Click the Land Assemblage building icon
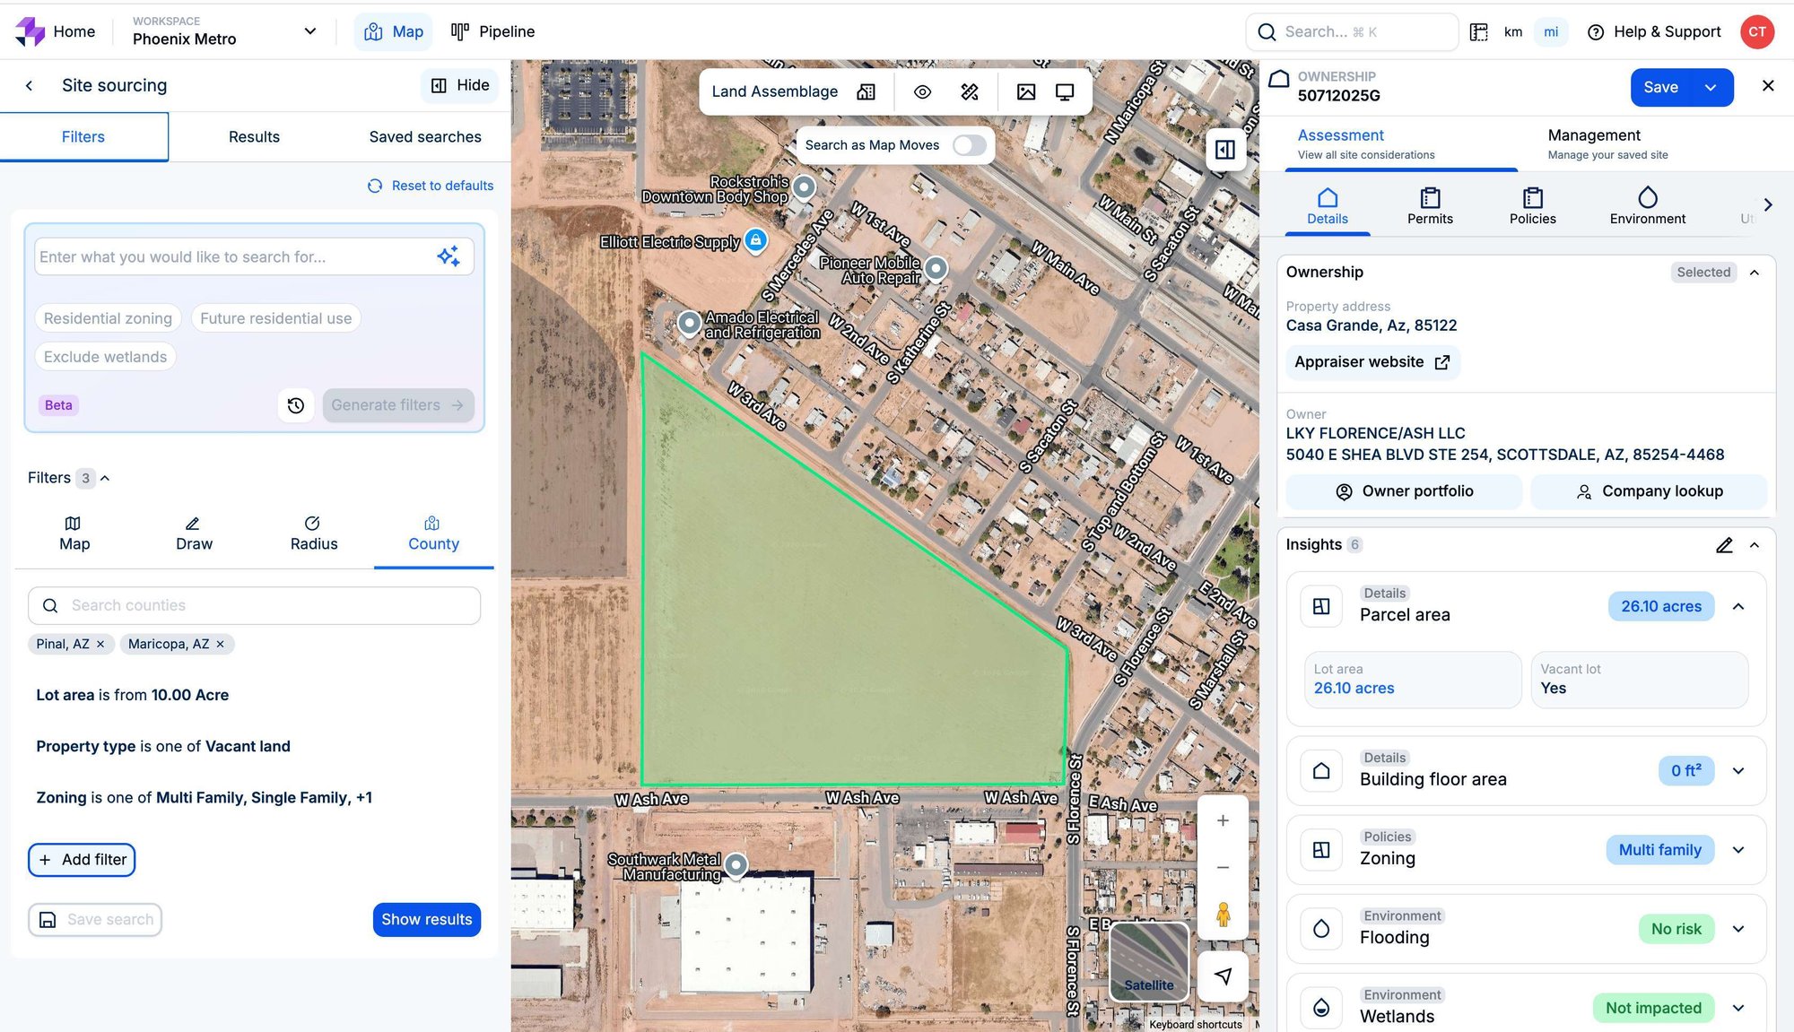1794x1032 pixels. (x=866, y=91)
